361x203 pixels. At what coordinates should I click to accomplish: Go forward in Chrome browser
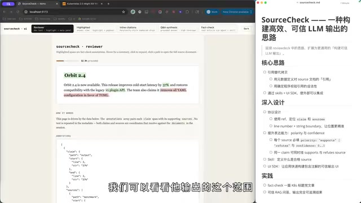[11, 12]
